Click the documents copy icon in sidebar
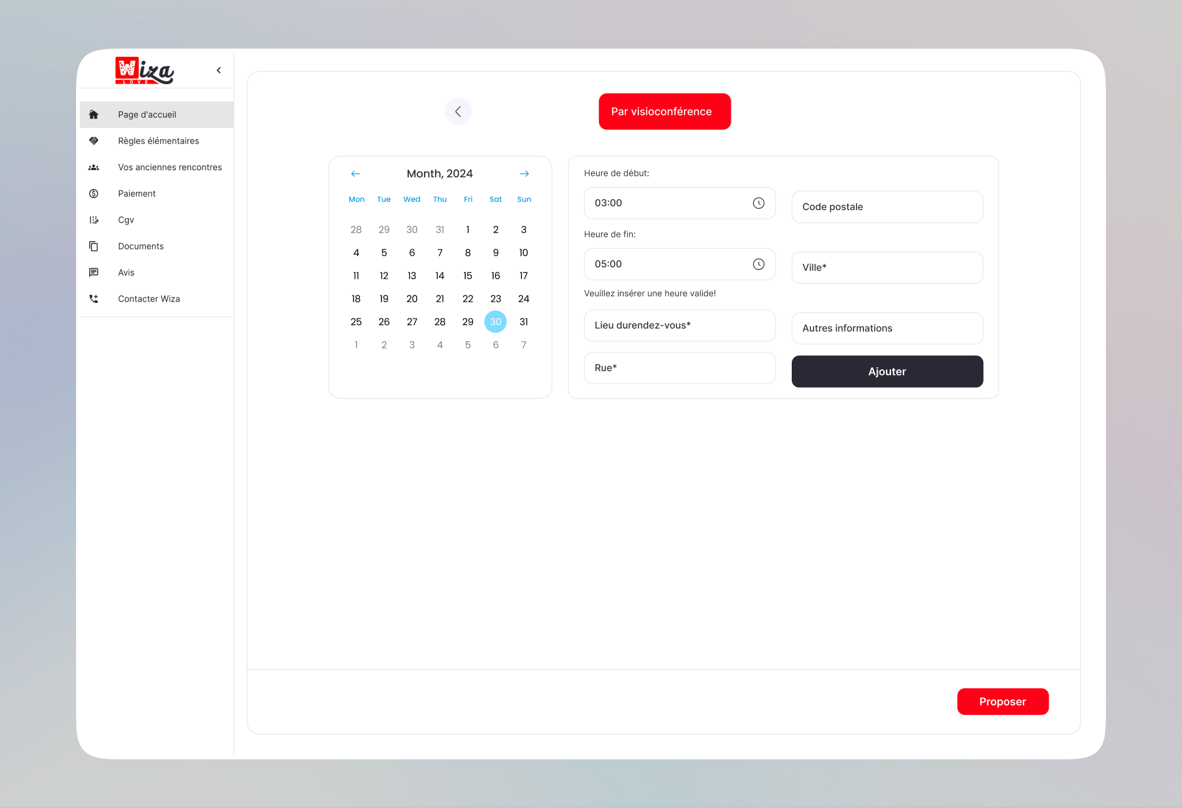Screen dimensions: 1182x808 tap(94, 246)
